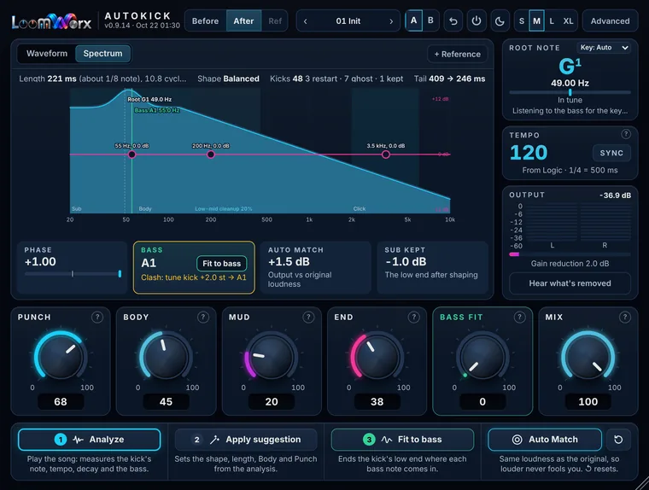Click the reset icon beside Auto Match
The width and height of the screenshot is (649, 490).
point(618,440)
